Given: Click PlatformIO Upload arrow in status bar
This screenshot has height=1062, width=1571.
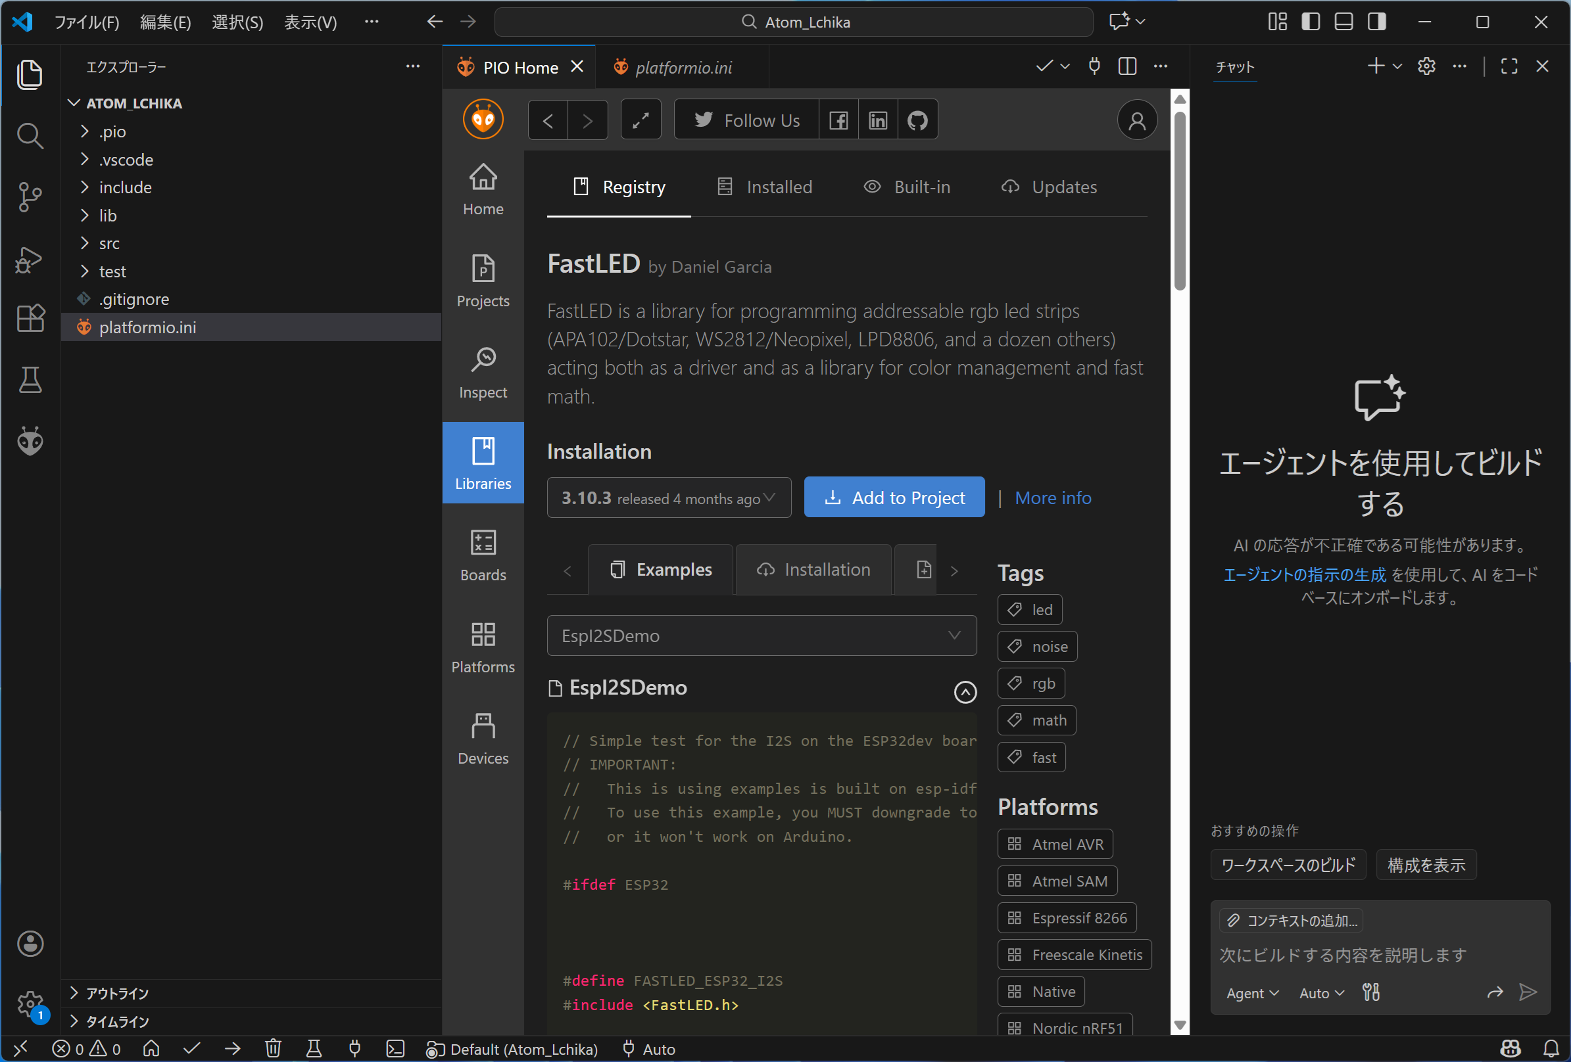Looking at the screenshot, I should [x=233, y=1048].
